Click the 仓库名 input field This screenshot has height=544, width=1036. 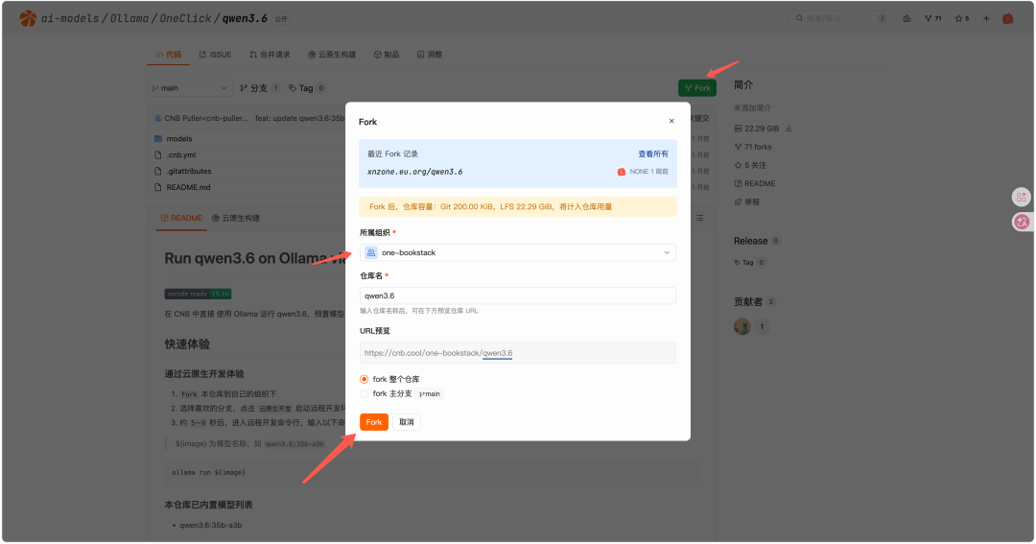point(517,296)
